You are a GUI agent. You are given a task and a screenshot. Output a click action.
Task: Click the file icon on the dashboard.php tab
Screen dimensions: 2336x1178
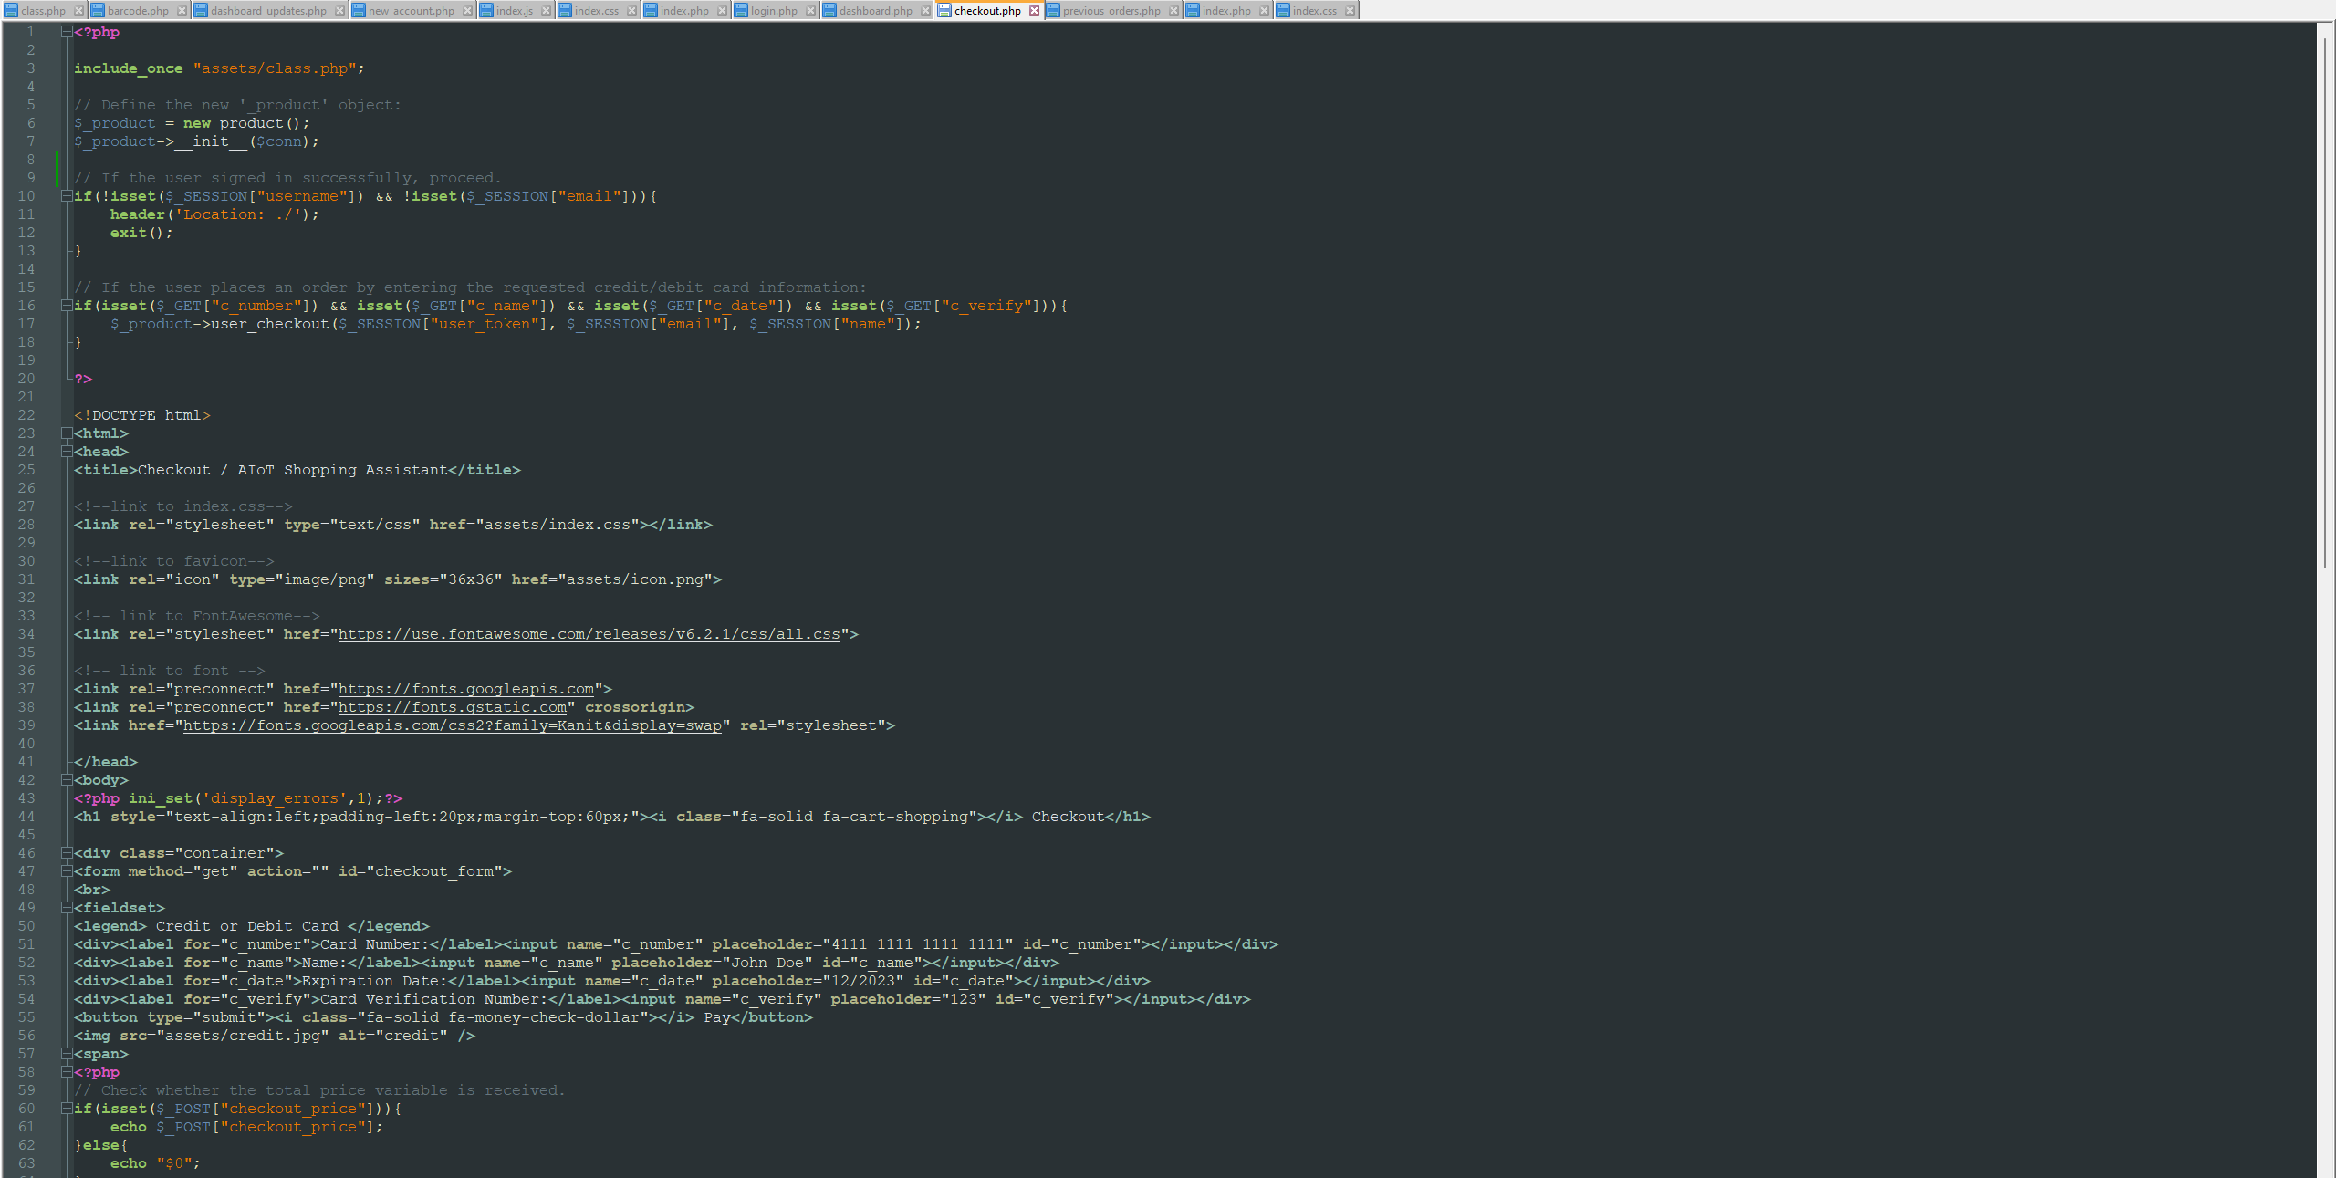tap(831, 10)
